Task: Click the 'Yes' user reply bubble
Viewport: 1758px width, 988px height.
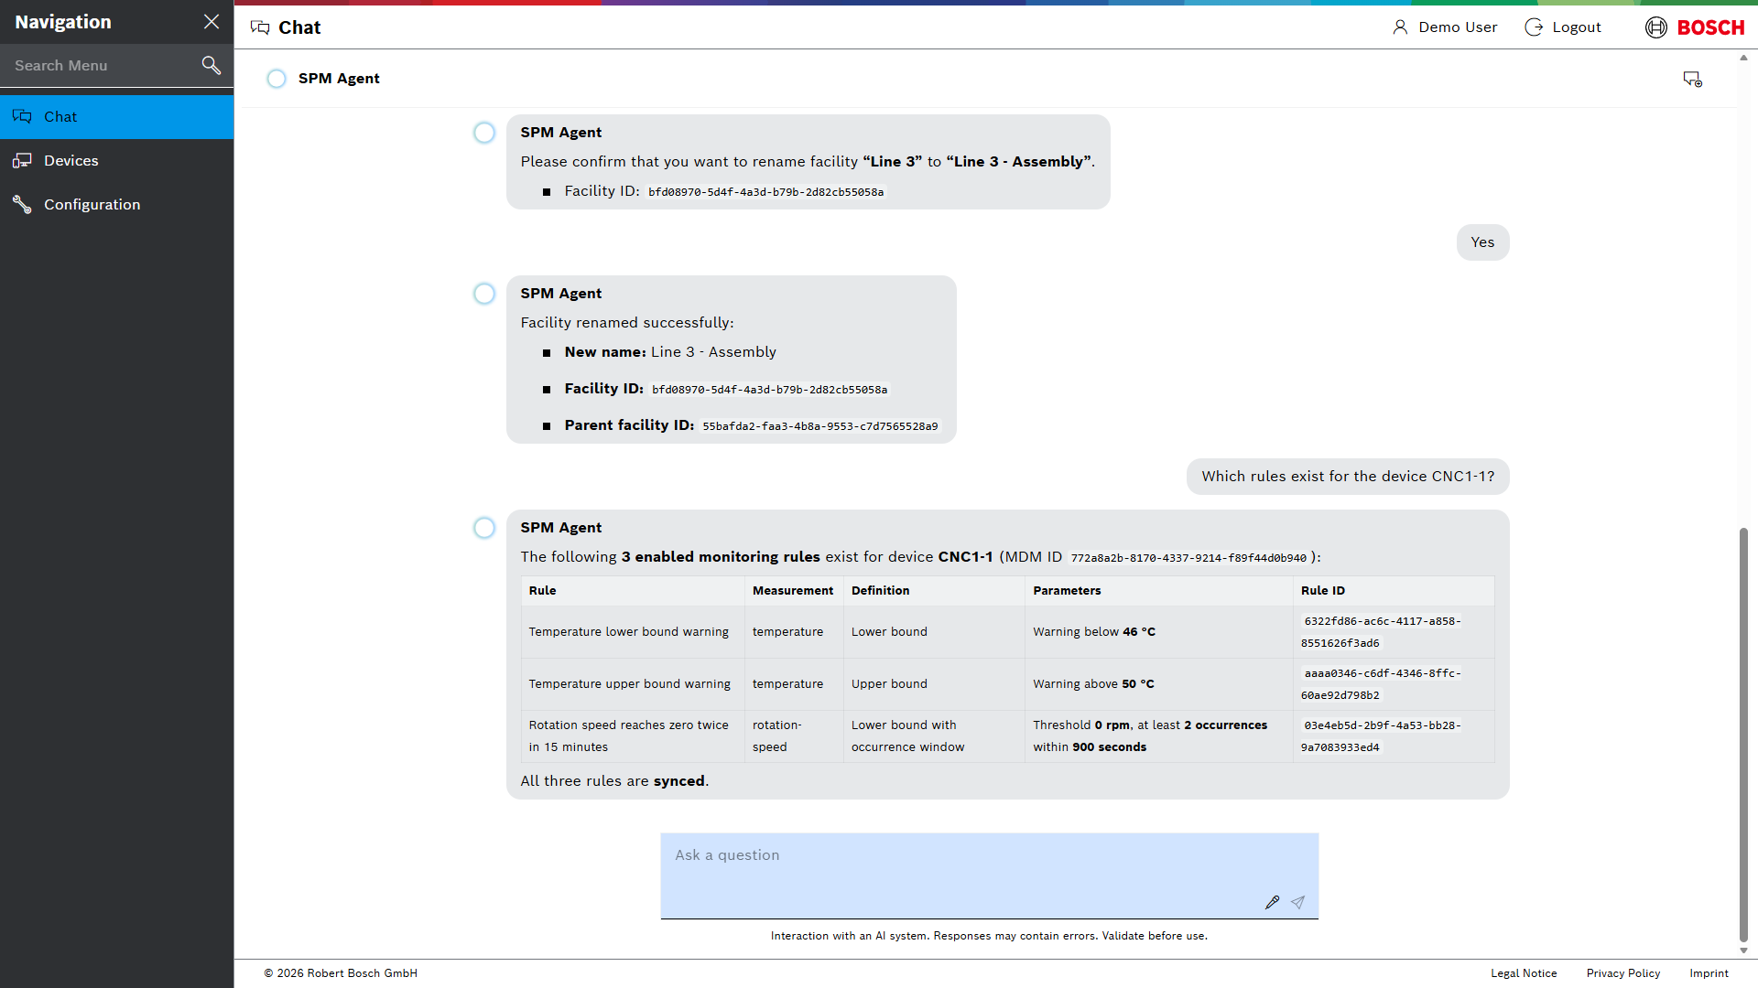Action: coord(1482,242)
